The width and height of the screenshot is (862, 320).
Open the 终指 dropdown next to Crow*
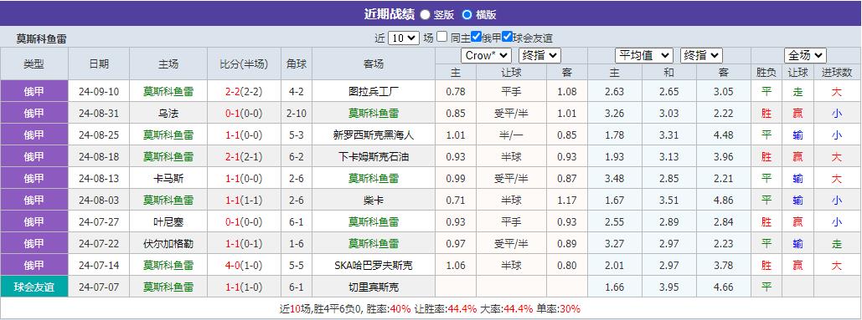click(x=539, y=55)
